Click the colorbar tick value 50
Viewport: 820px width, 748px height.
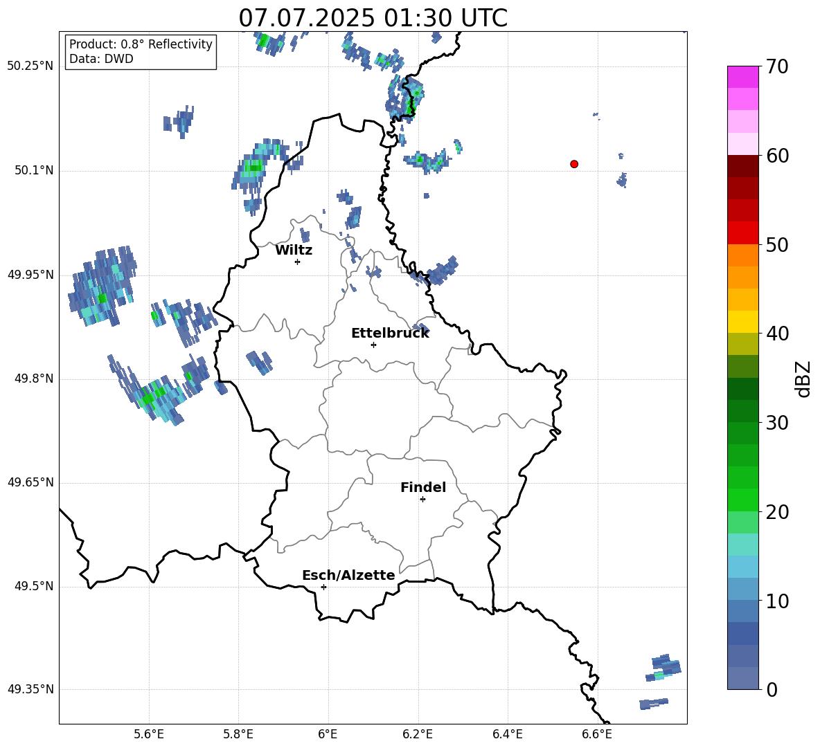coord(777,245)
